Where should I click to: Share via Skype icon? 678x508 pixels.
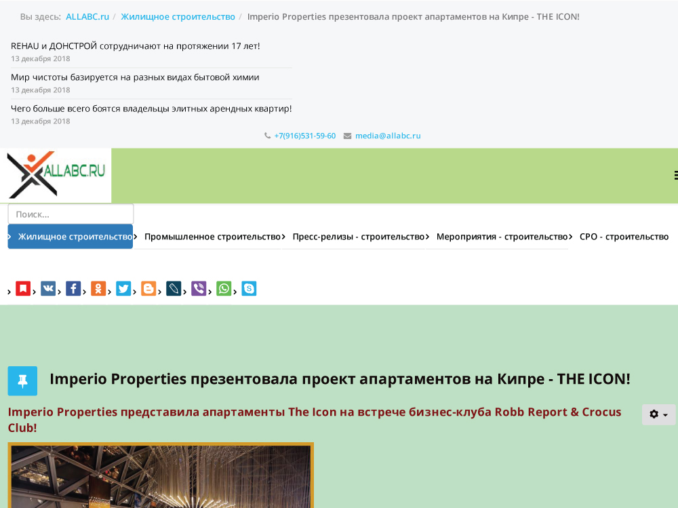point(249,289)
